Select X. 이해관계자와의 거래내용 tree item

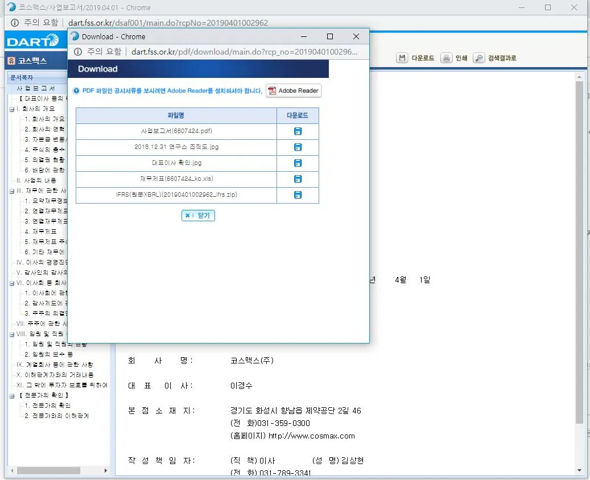click(x=55, y=375)
